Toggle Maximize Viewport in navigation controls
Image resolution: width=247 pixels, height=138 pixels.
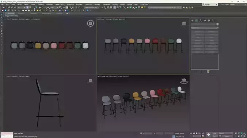[244, 136]
